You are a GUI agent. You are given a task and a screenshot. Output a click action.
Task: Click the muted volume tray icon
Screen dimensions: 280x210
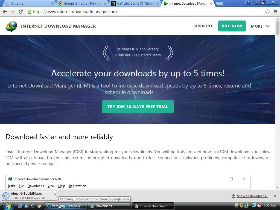pos(259,206)
